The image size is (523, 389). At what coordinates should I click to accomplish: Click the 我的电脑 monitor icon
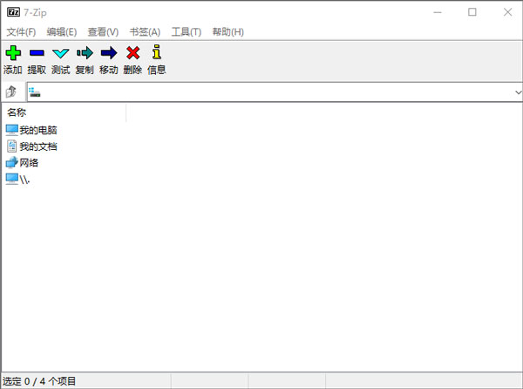11,130
